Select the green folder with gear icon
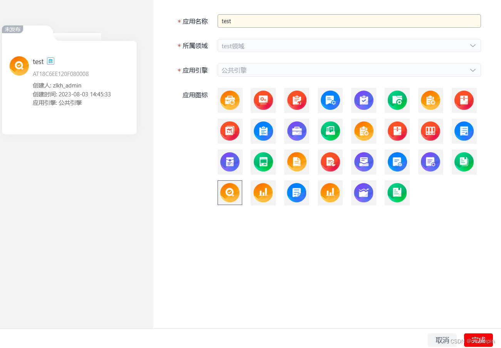This screenshot has width=501, height=348. point(397,100)
